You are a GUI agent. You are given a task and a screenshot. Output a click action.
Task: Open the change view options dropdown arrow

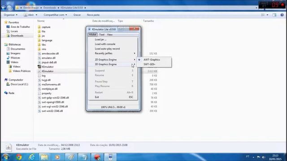click(x=267, y=15)
